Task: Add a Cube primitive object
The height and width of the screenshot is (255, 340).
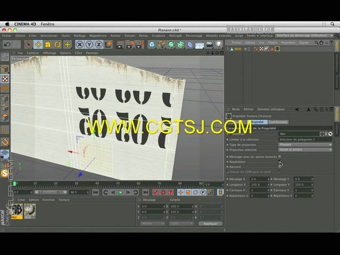Action: pyautogui.click(x=152, y=45)
